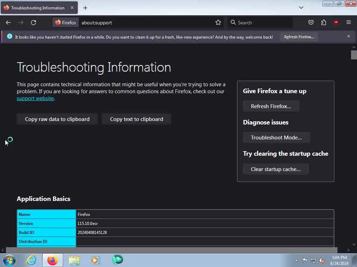Click Refresh Firefox in the notification bar

(x=299, y=37)
